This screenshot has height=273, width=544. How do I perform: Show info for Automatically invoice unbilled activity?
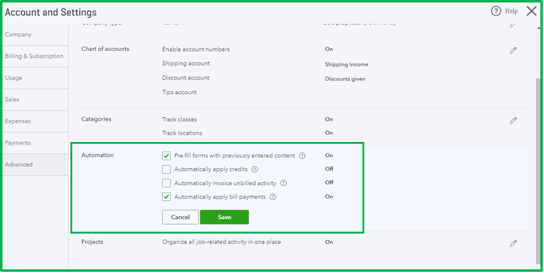tap(284, 183)
